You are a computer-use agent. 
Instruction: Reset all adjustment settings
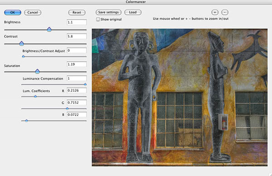(77, 13)
